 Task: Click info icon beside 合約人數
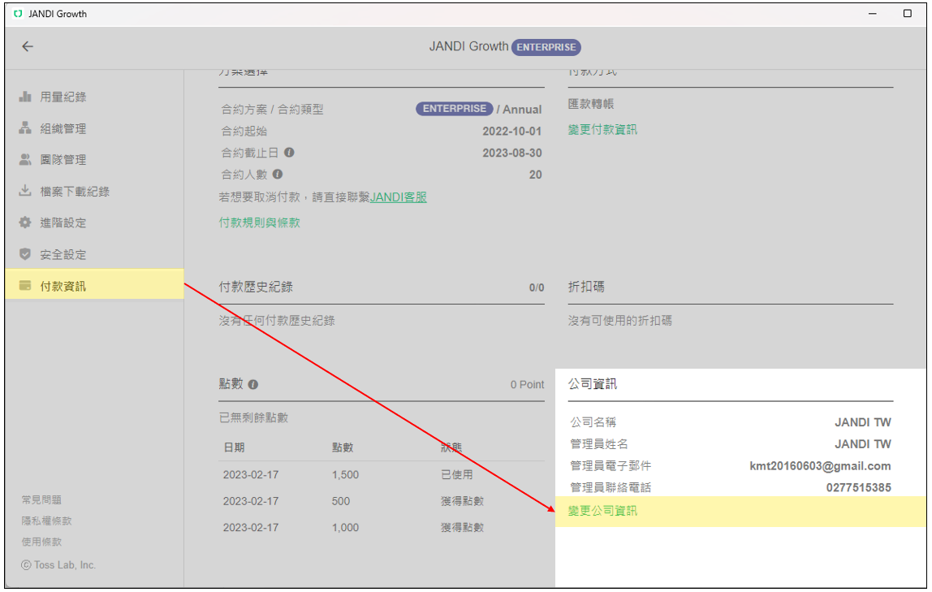278,174
